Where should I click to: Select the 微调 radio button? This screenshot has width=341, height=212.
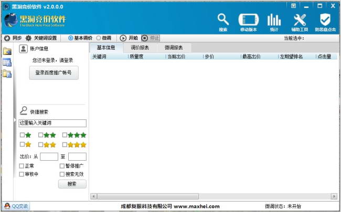(99, 38)
